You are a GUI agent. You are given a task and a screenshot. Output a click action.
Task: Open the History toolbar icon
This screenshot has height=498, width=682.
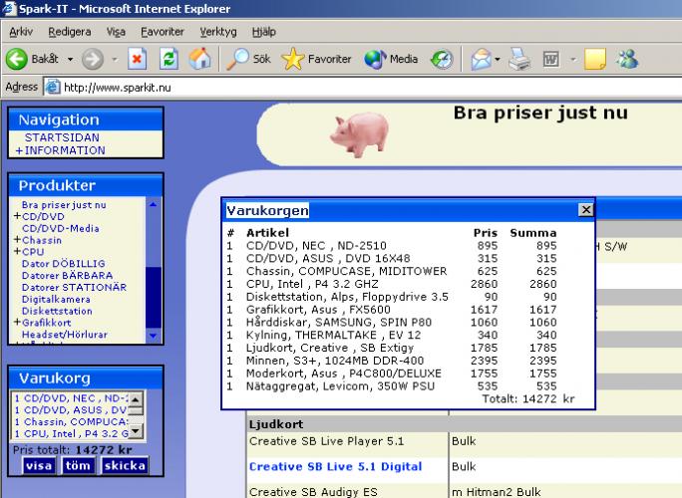[440, 59]
